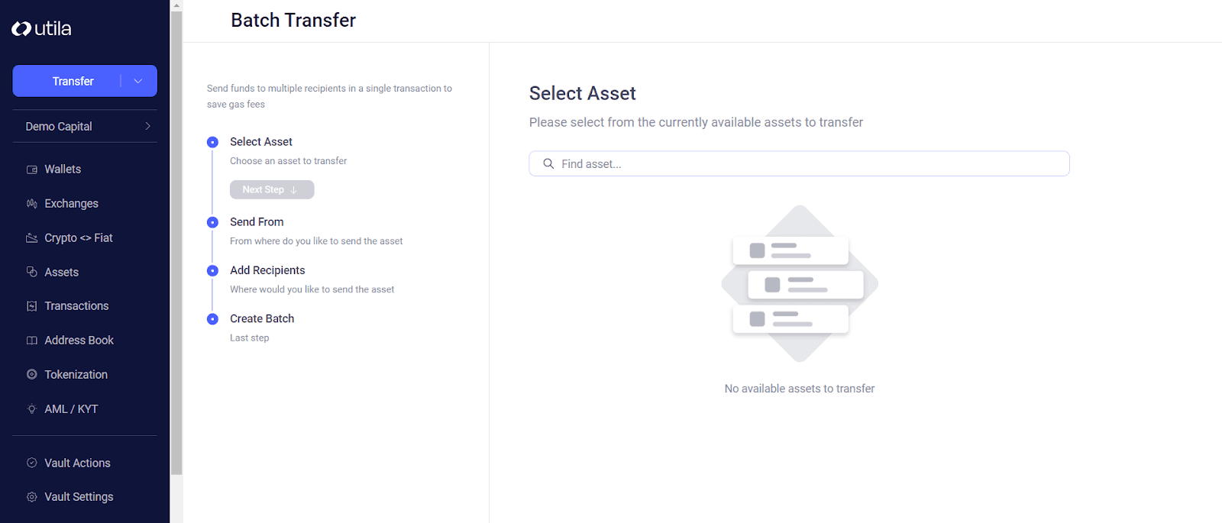
Task: Click the Next Step button
Action: (271, 189)
